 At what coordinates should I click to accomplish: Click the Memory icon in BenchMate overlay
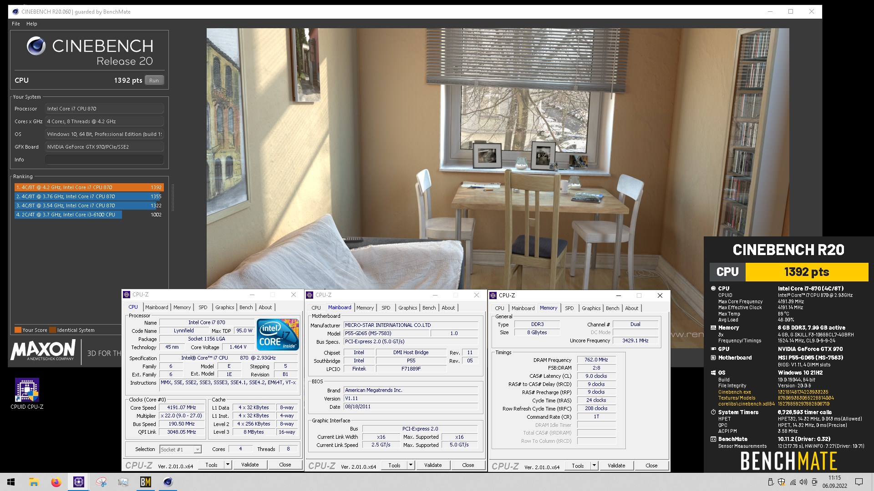pos(713,327)
